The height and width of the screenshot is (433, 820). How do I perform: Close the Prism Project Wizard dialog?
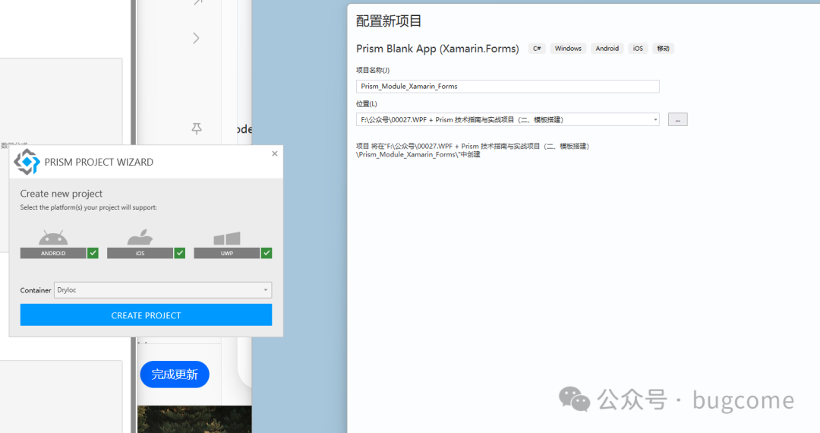click(275, 153)
